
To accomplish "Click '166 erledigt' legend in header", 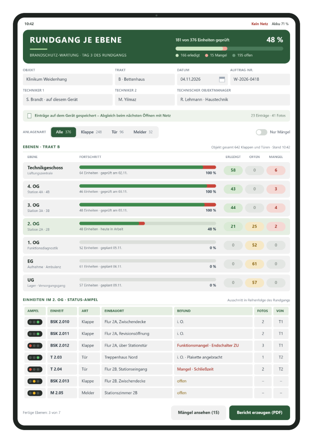I will pyautogui.click(x=188, y=55).
